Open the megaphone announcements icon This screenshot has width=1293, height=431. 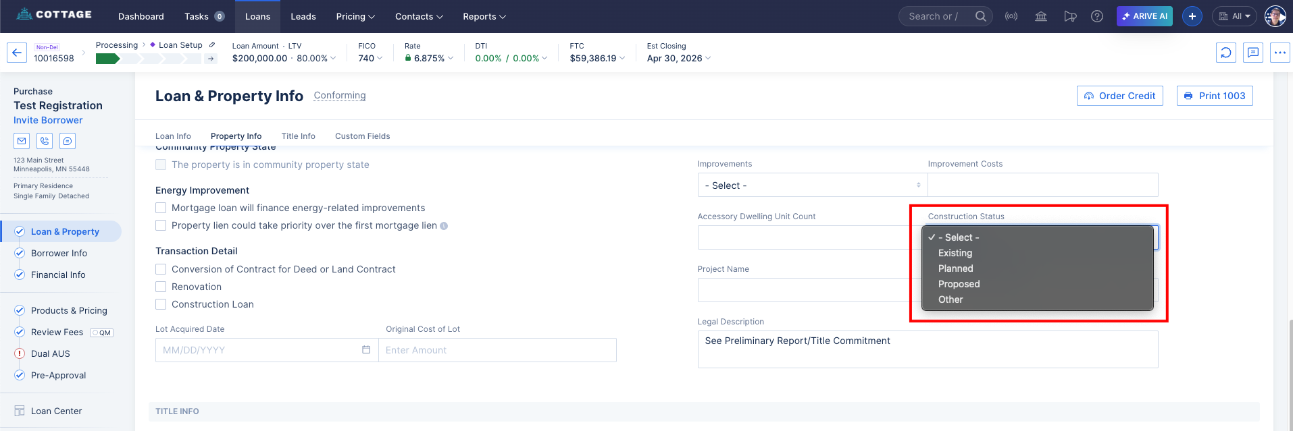click(x=1070, y=16)
